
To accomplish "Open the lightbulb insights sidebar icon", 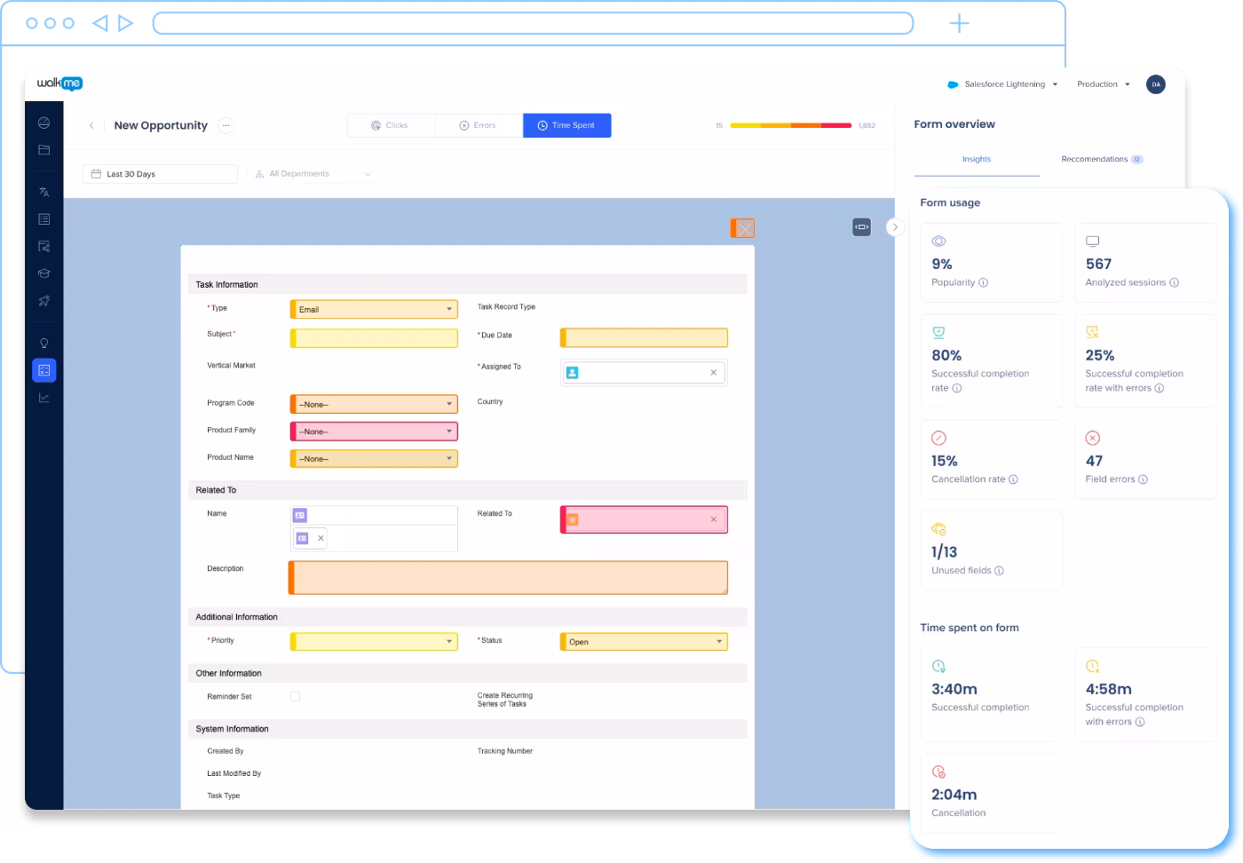I will click(x=44, y=343).
